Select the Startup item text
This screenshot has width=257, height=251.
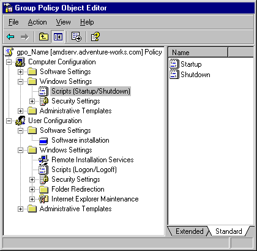pos(191,64)
